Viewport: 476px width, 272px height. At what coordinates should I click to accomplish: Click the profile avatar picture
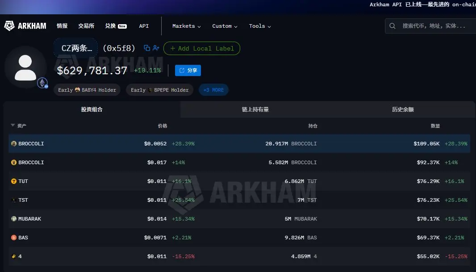(x=25, y=67)
